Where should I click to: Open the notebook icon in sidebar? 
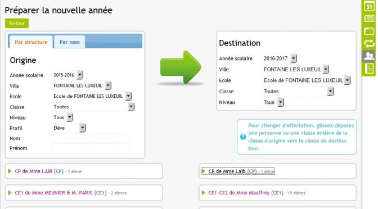[369, 69]
